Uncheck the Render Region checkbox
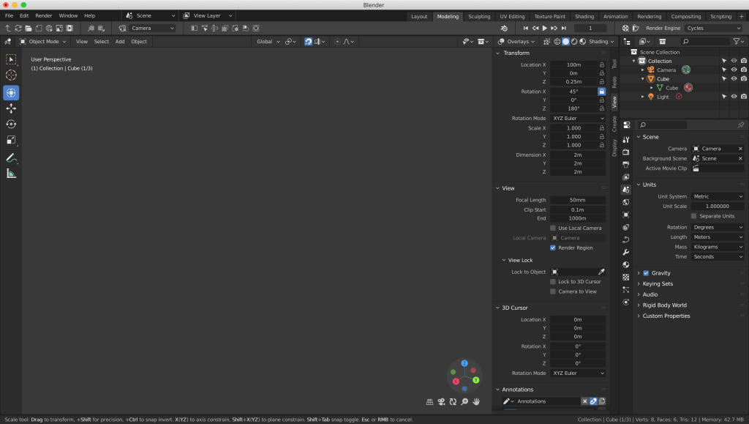This screenshot has height=424, width=749. [x=553, y=248]
